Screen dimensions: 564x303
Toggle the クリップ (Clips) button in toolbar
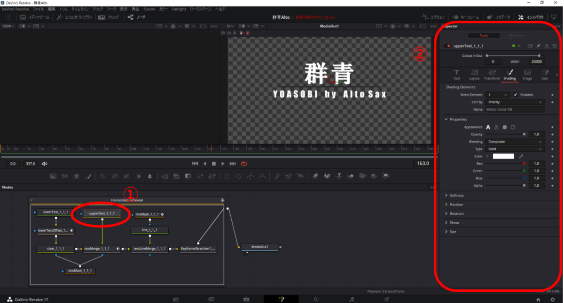(x=109, y=17)
